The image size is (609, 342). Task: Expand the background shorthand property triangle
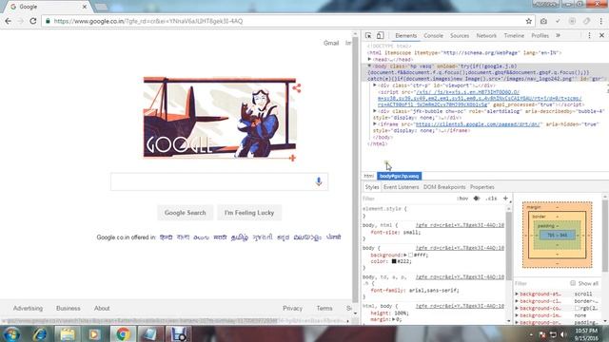(405, 255)
